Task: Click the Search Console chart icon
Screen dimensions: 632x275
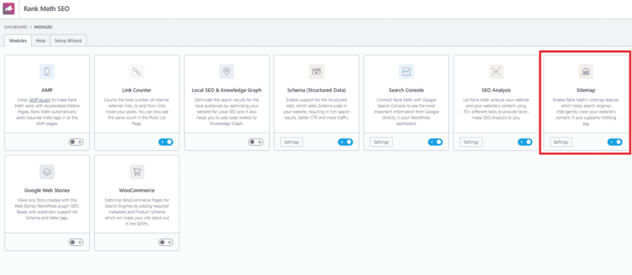Action: (x=406, y=72)
